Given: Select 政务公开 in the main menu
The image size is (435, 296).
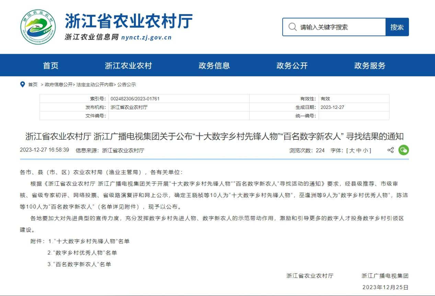Looking at the screenshot, I should (292, 65).
